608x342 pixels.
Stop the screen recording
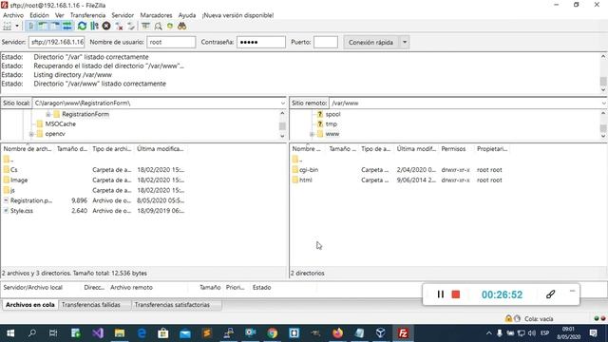click(x=456, y=294)
